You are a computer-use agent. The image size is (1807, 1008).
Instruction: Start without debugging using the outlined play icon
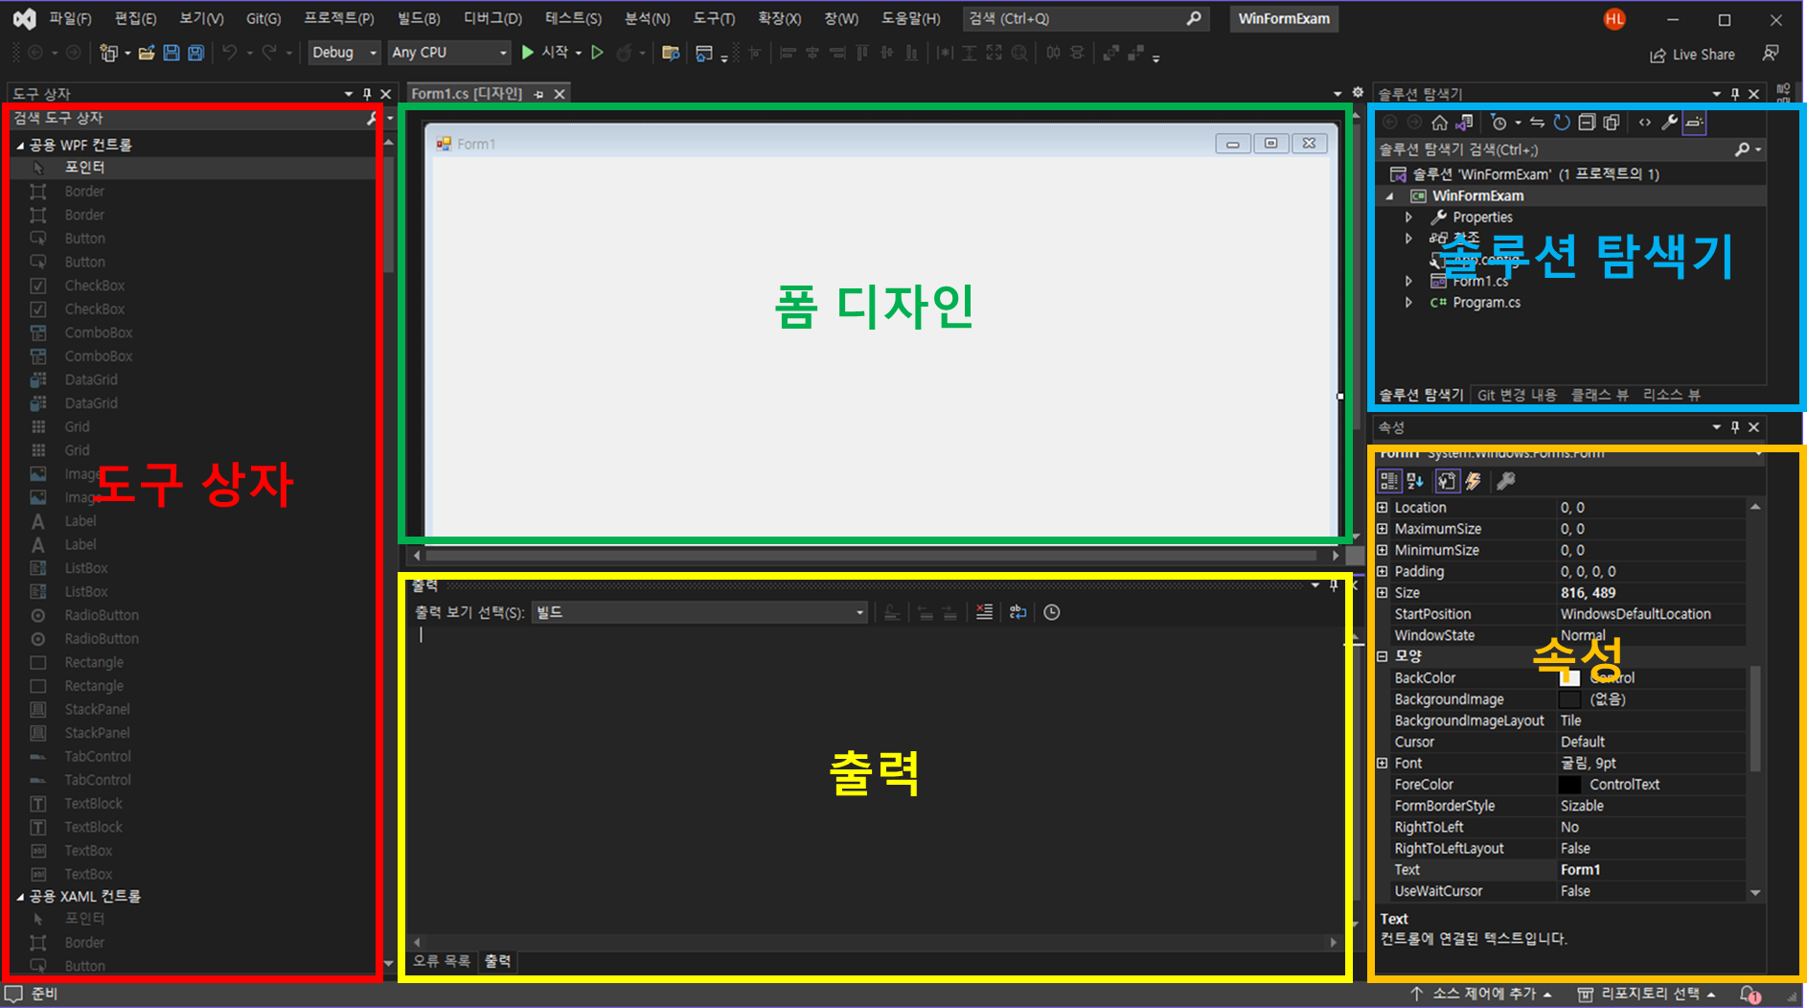coord(597,53)
